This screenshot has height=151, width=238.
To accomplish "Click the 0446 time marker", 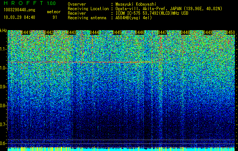I will coord(140,32).
